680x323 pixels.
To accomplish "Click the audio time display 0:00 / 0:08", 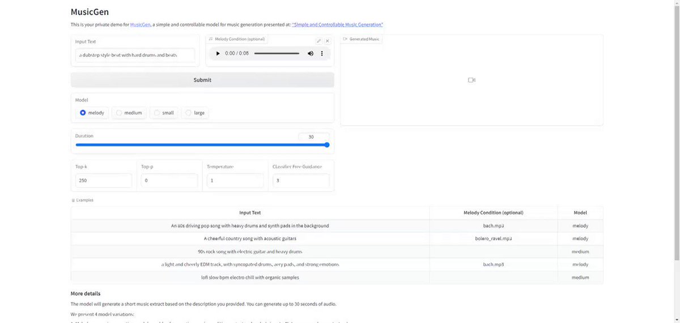I will point(237,53).
